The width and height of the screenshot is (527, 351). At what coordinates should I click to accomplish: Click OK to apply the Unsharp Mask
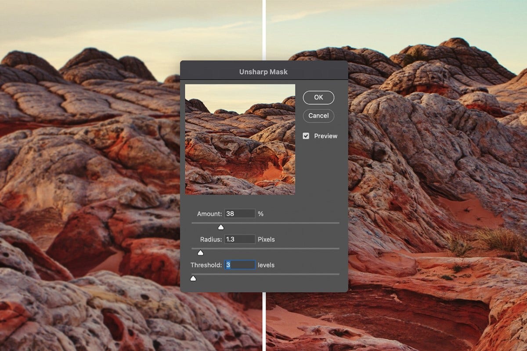pyautogui.click(x=318, y=97)
